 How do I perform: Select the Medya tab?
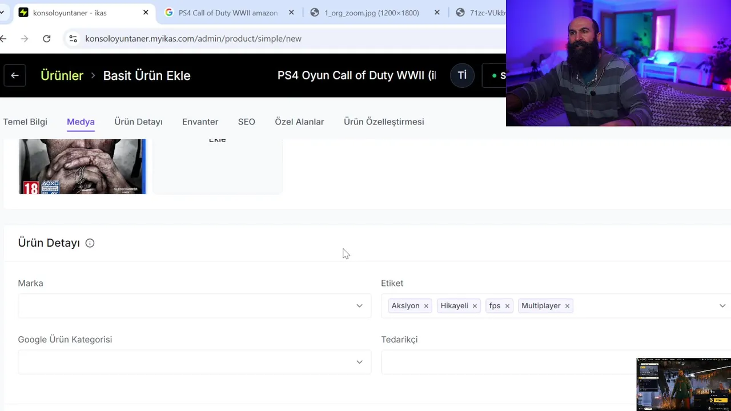click(81, 122)
